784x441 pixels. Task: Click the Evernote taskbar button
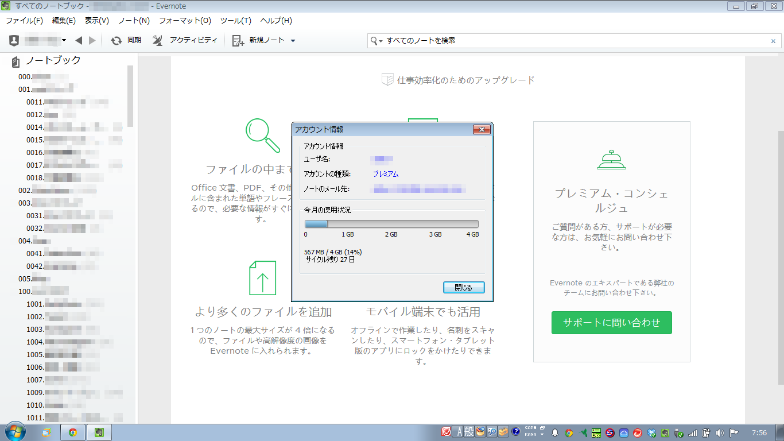tap(99, 432)
